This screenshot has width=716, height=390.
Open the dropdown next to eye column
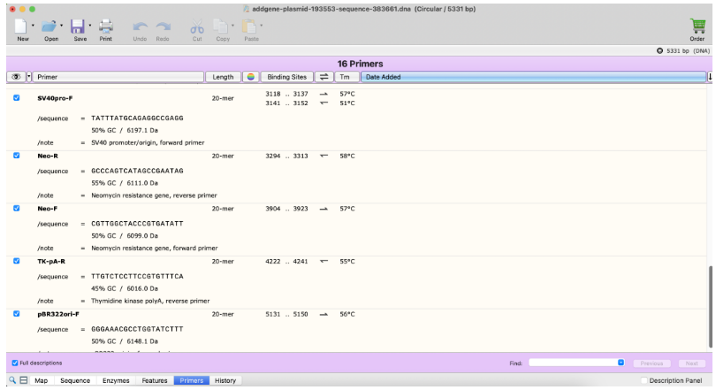pyautogui.click(x=29, y=77)
